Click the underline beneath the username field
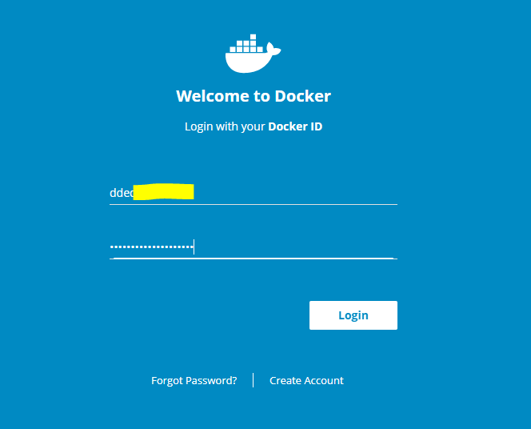 click(x=253, y=204)
